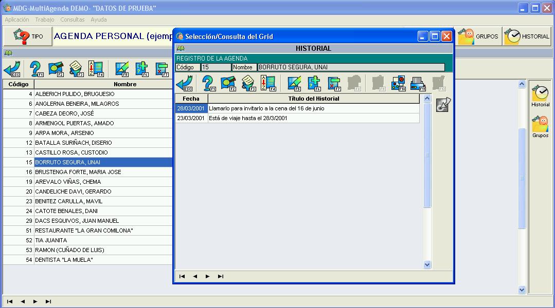Add a new history entry with F6 icon
The image size is (555, 308).
[x=314, y=83]
